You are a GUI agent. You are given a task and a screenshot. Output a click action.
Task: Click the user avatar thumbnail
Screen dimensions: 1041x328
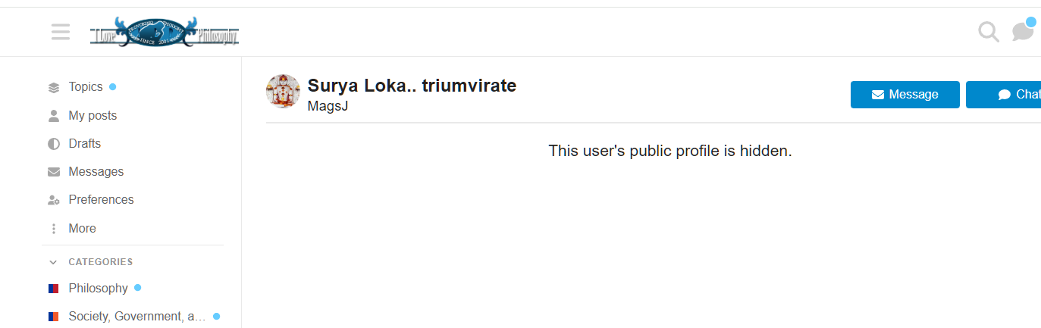pos(283,92)
